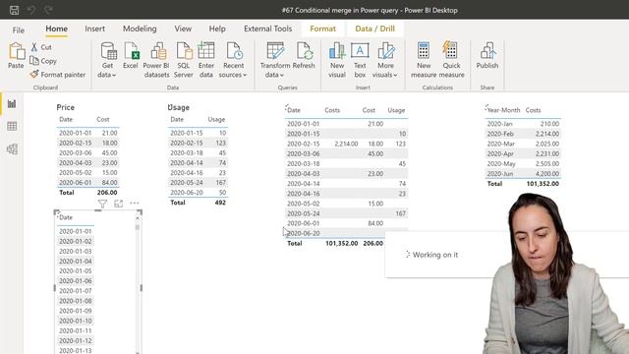Viewport: 629px width, 354px height.
Task: Click 2020-03-06 row in Price table
Action: pyautogui.click(x=87, y=153)
